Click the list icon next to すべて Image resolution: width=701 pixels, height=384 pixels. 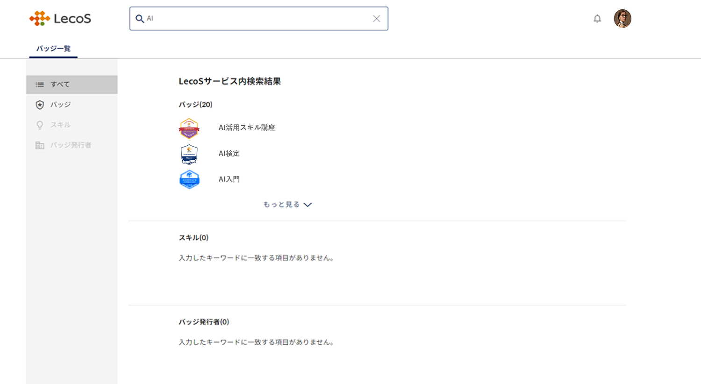[x=40, y=85]
